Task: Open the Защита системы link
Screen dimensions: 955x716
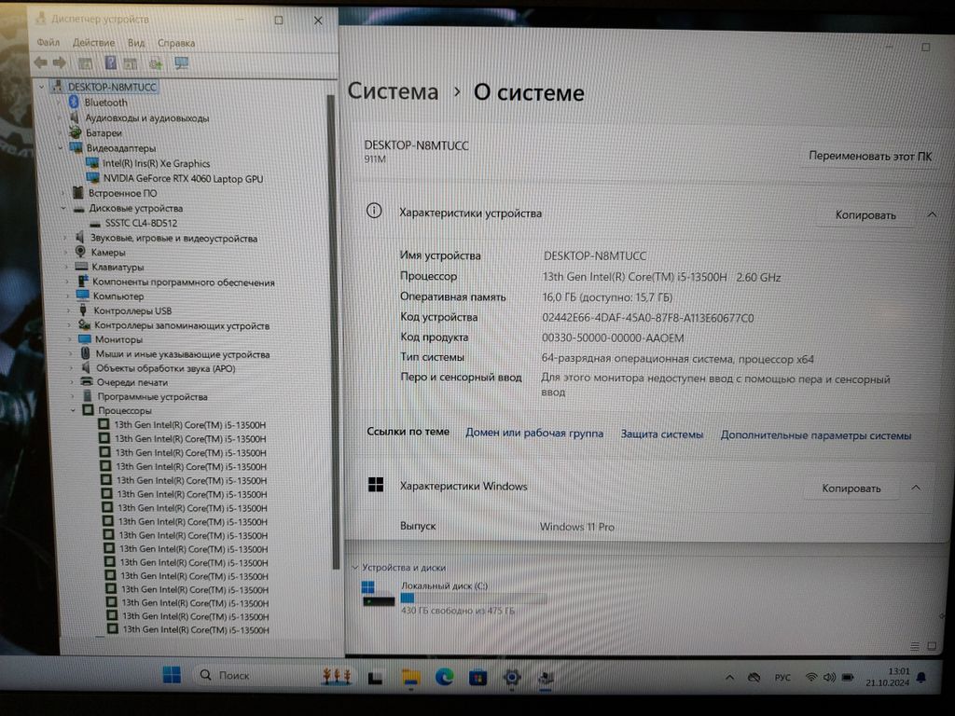Action: pos(661,434)
